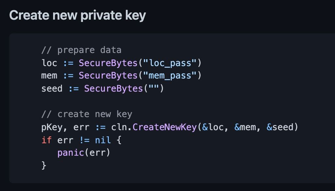The width and height of the screenshot is (335, 191).
Task: Click the "nil" keyword
Action: 103,140
